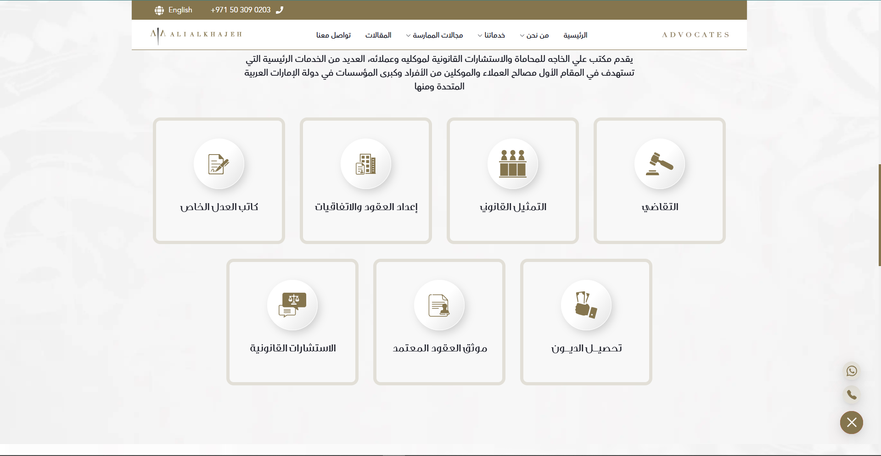Click the building icon for إعداد العقود والاتفاقيات

[x=366, y=164]
